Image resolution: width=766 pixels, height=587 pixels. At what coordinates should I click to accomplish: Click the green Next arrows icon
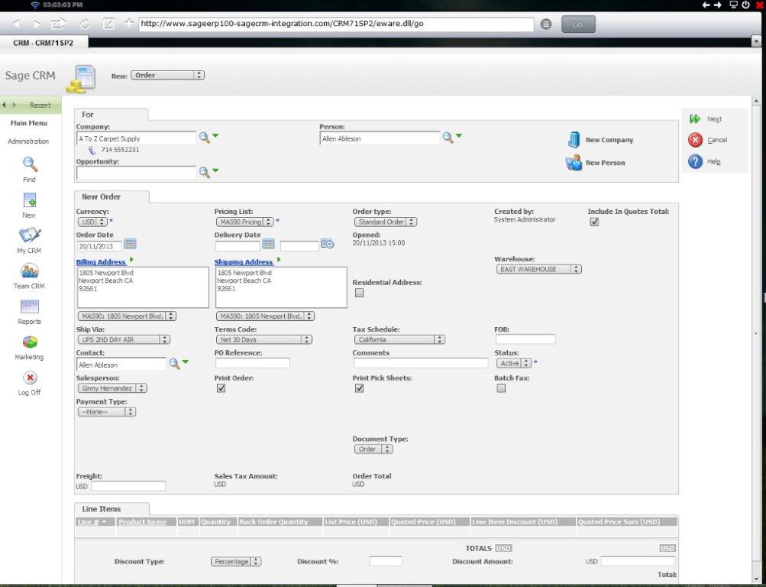(x=695, y=118)
